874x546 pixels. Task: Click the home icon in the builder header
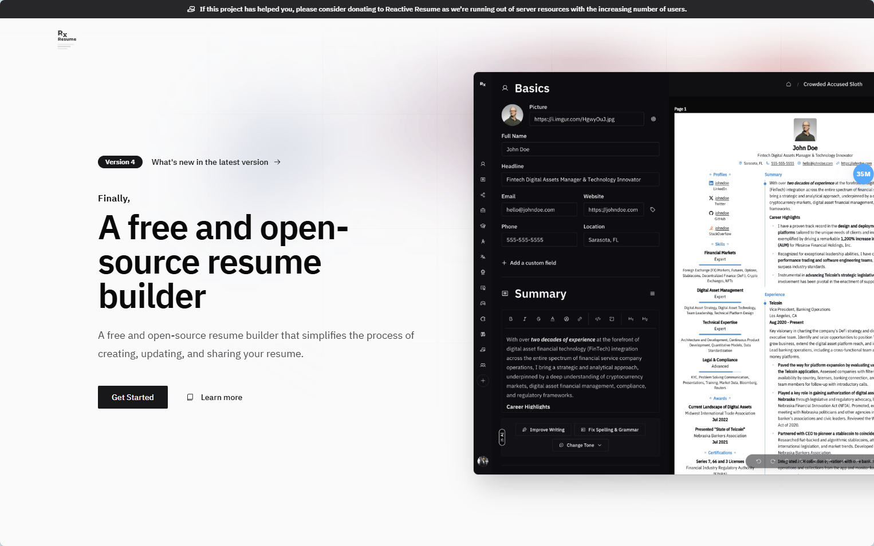pos(789,84)
